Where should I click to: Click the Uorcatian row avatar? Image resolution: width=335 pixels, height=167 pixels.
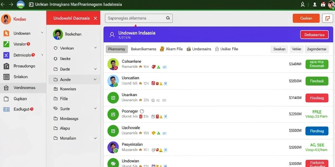point(113,81)
